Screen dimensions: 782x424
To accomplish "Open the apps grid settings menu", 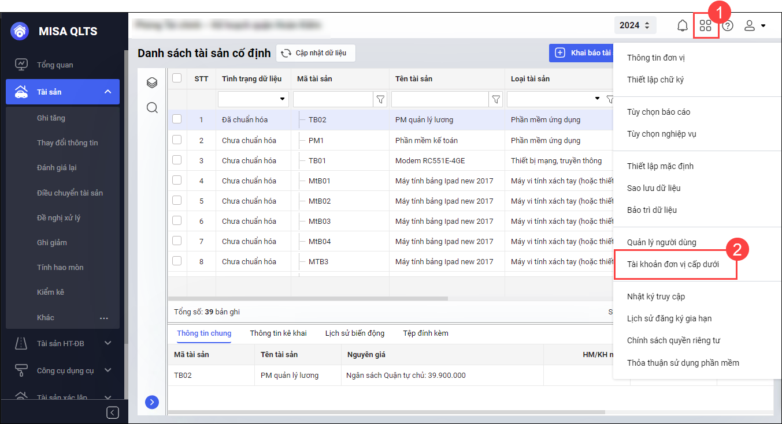I will [705, 25].
